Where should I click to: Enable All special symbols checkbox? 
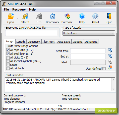8,61
